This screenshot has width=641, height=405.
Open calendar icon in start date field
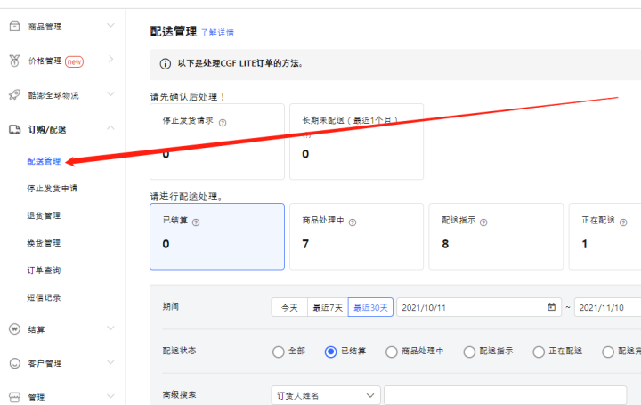tap(551, 307)
